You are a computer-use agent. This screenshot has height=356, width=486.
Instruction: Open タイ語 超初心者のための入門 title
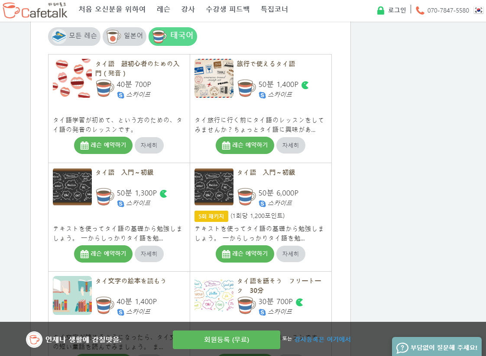(x=137, y=68)
